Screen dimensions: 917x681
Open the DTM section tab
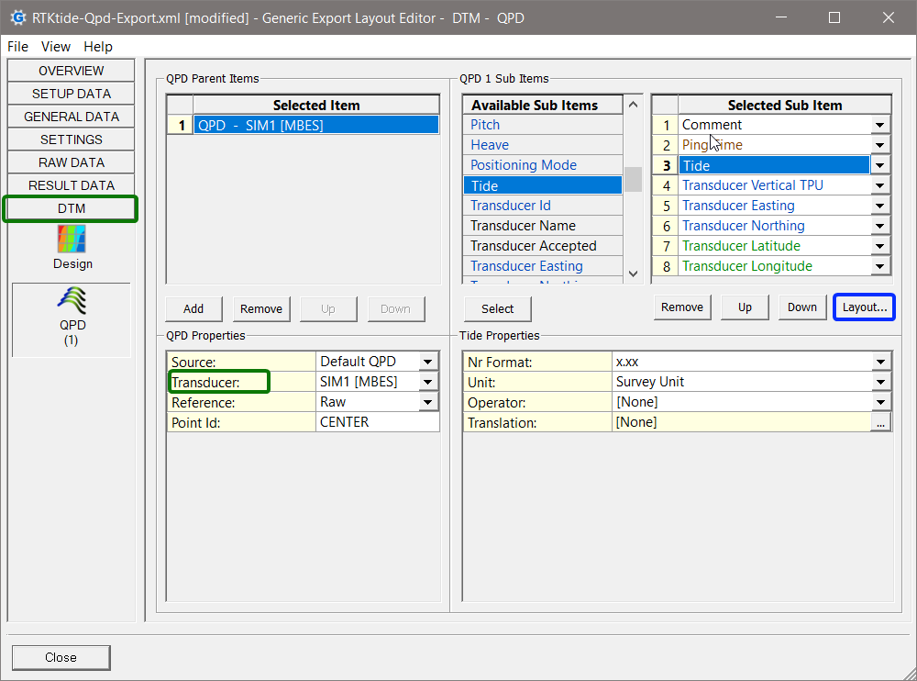tap(72, 208)
